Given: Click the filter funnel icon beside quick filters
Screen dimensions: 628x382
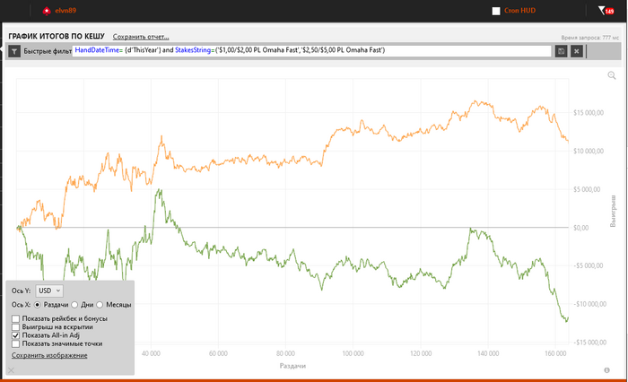Looking at the screenshot, I should pyautogui.click(x=14, y=51).
